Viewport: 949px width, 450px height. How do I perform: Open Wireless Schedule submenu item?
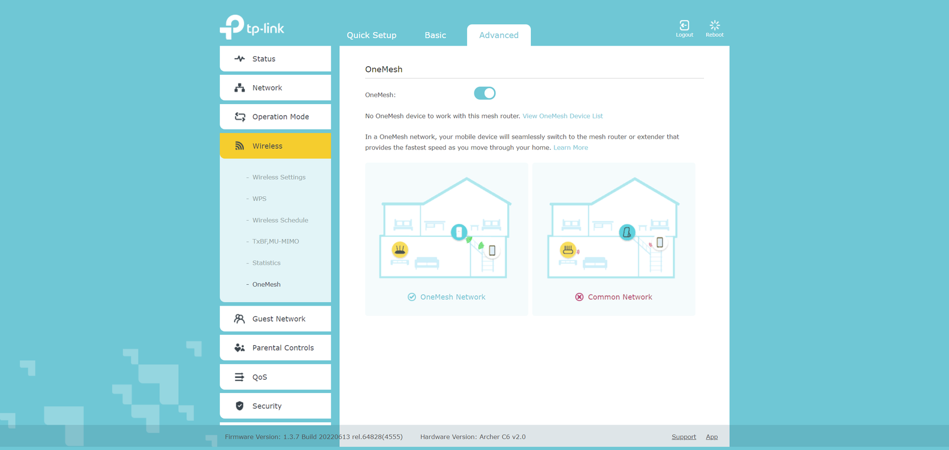tap(280, 220)
